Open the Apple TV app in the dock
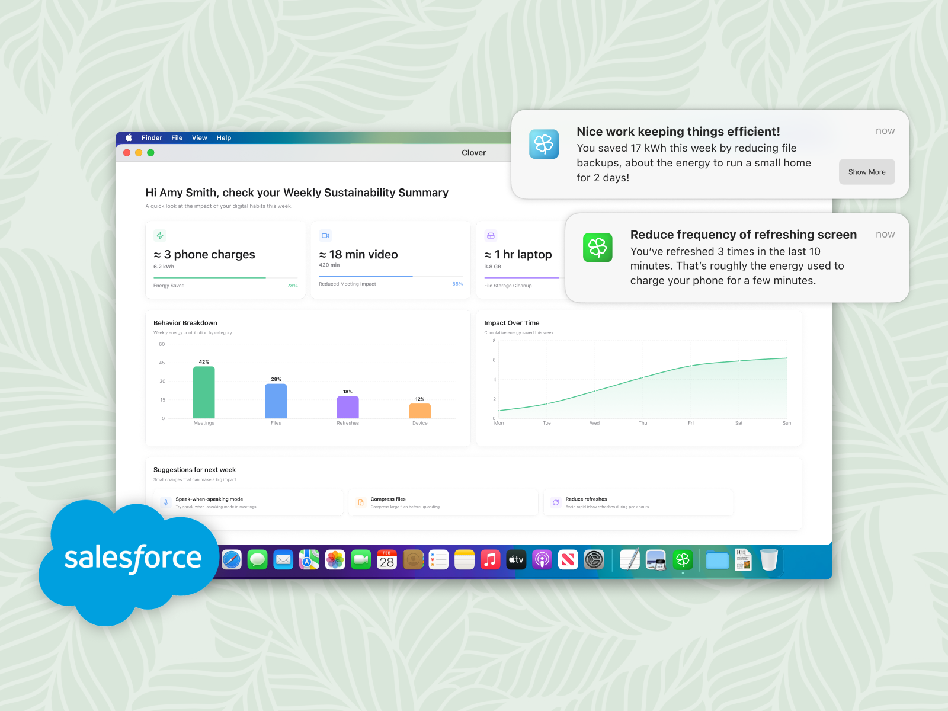 516,559
